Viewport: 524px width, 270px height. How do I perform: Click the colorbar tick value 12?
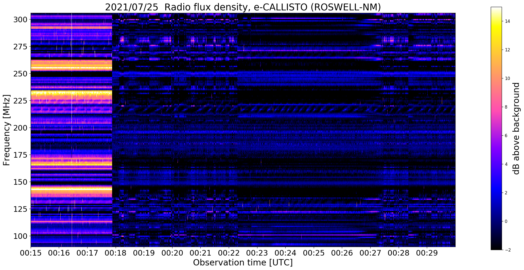(508, 50)
